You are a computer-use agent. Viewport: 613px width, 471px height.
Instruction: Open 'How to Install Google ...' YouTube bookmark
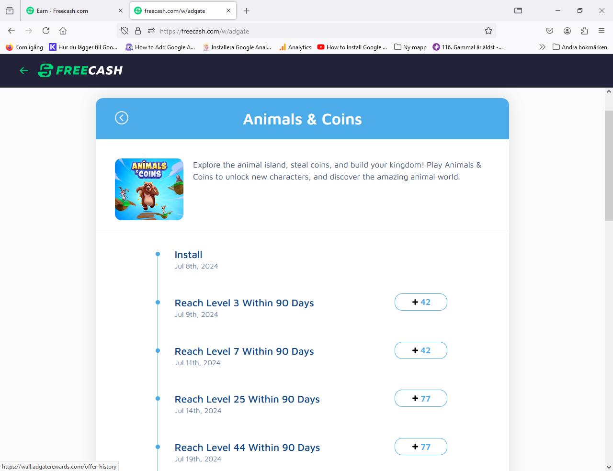[352, 47]
